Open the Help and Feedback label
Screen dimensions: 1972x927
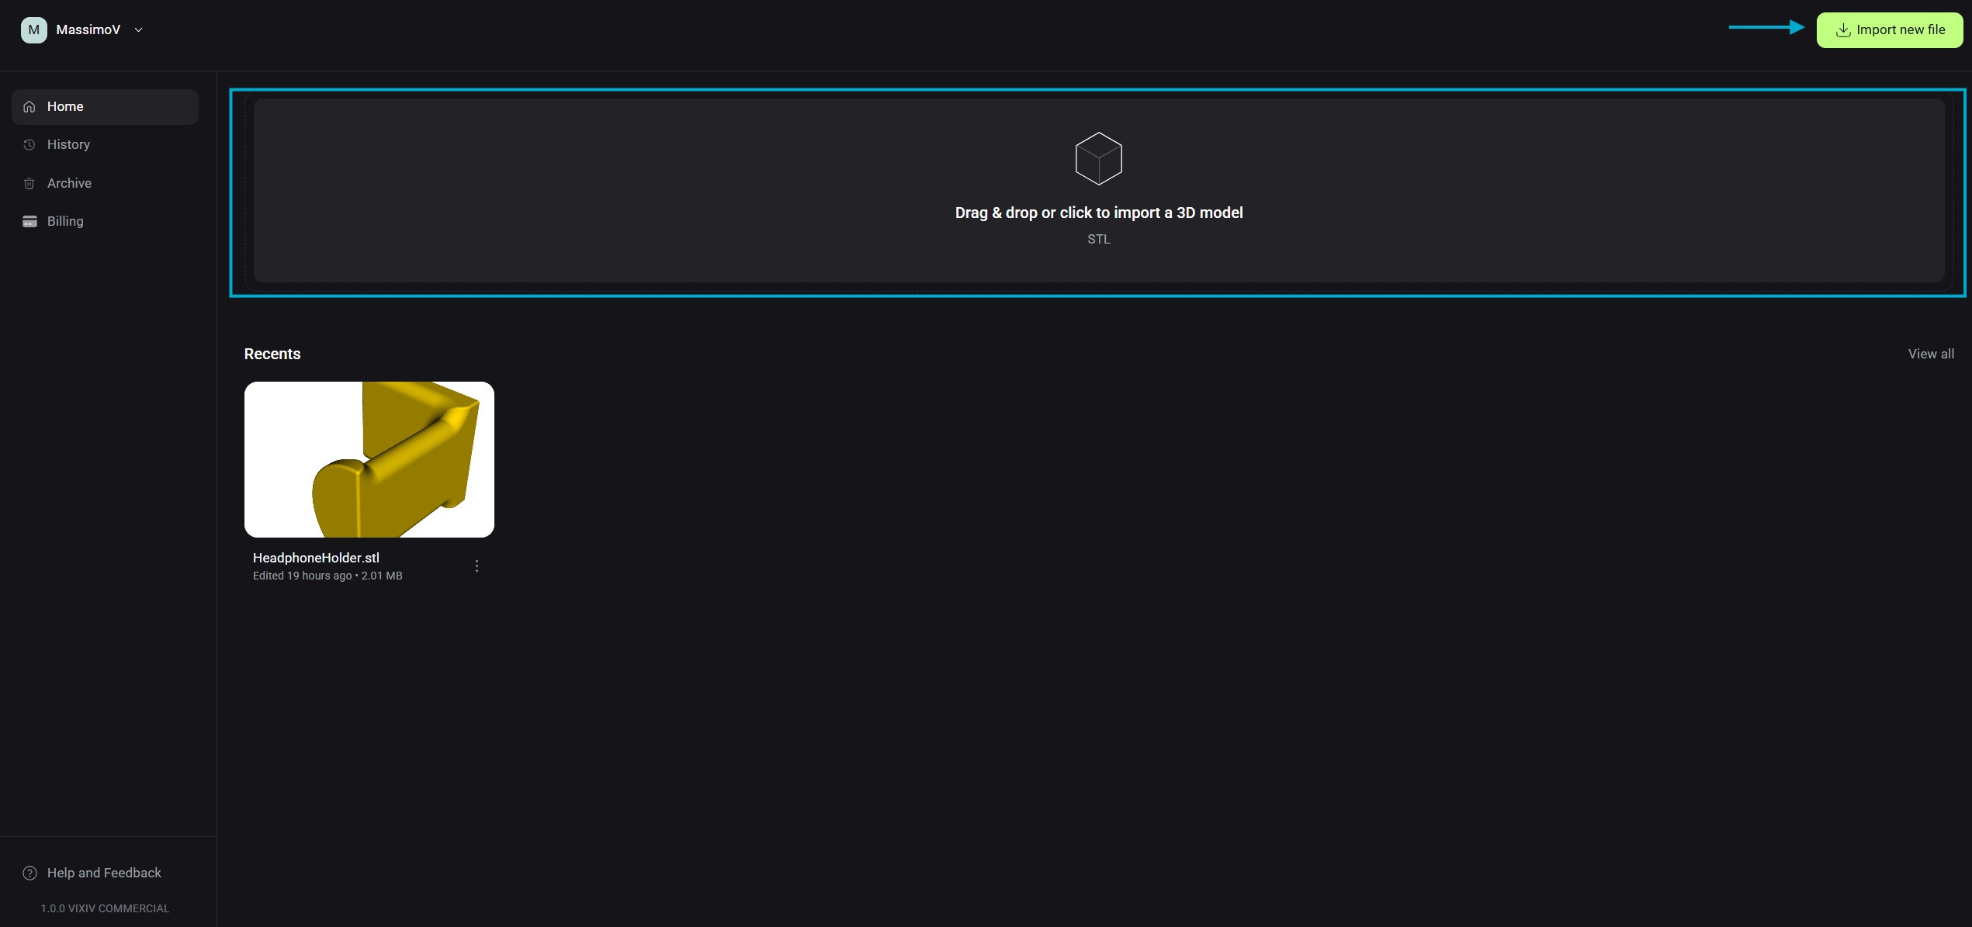pyautogui.click(x=104, y=873)
